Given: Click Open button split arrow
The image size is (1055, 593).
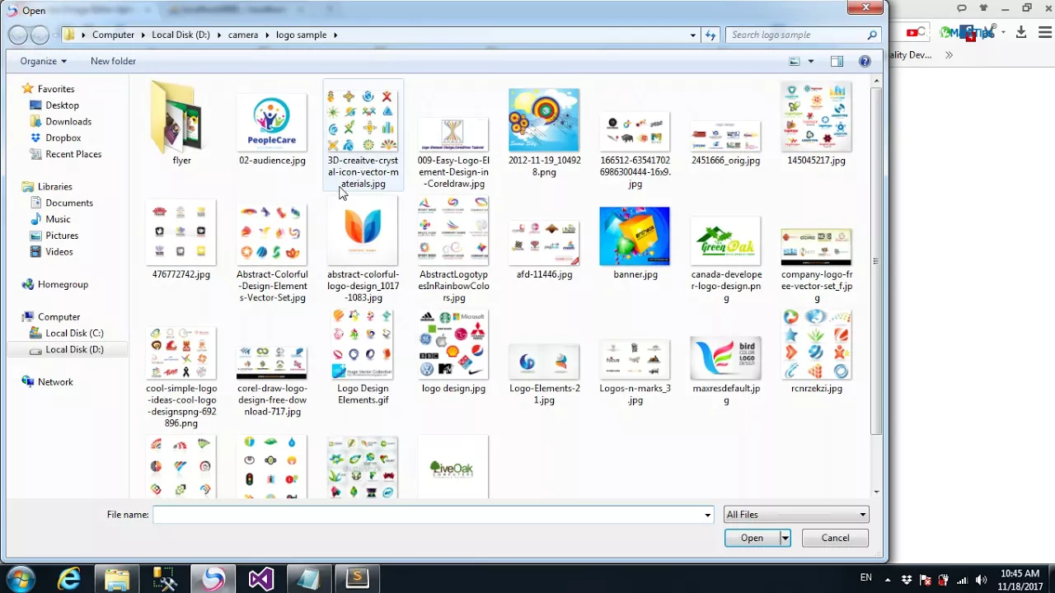Looking at the screenshot, I should (785, 538).
